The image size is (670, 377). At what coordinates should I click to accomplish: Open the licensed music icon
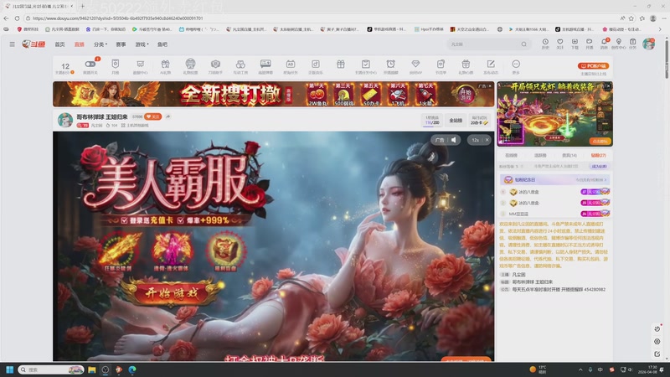point(316,65)
